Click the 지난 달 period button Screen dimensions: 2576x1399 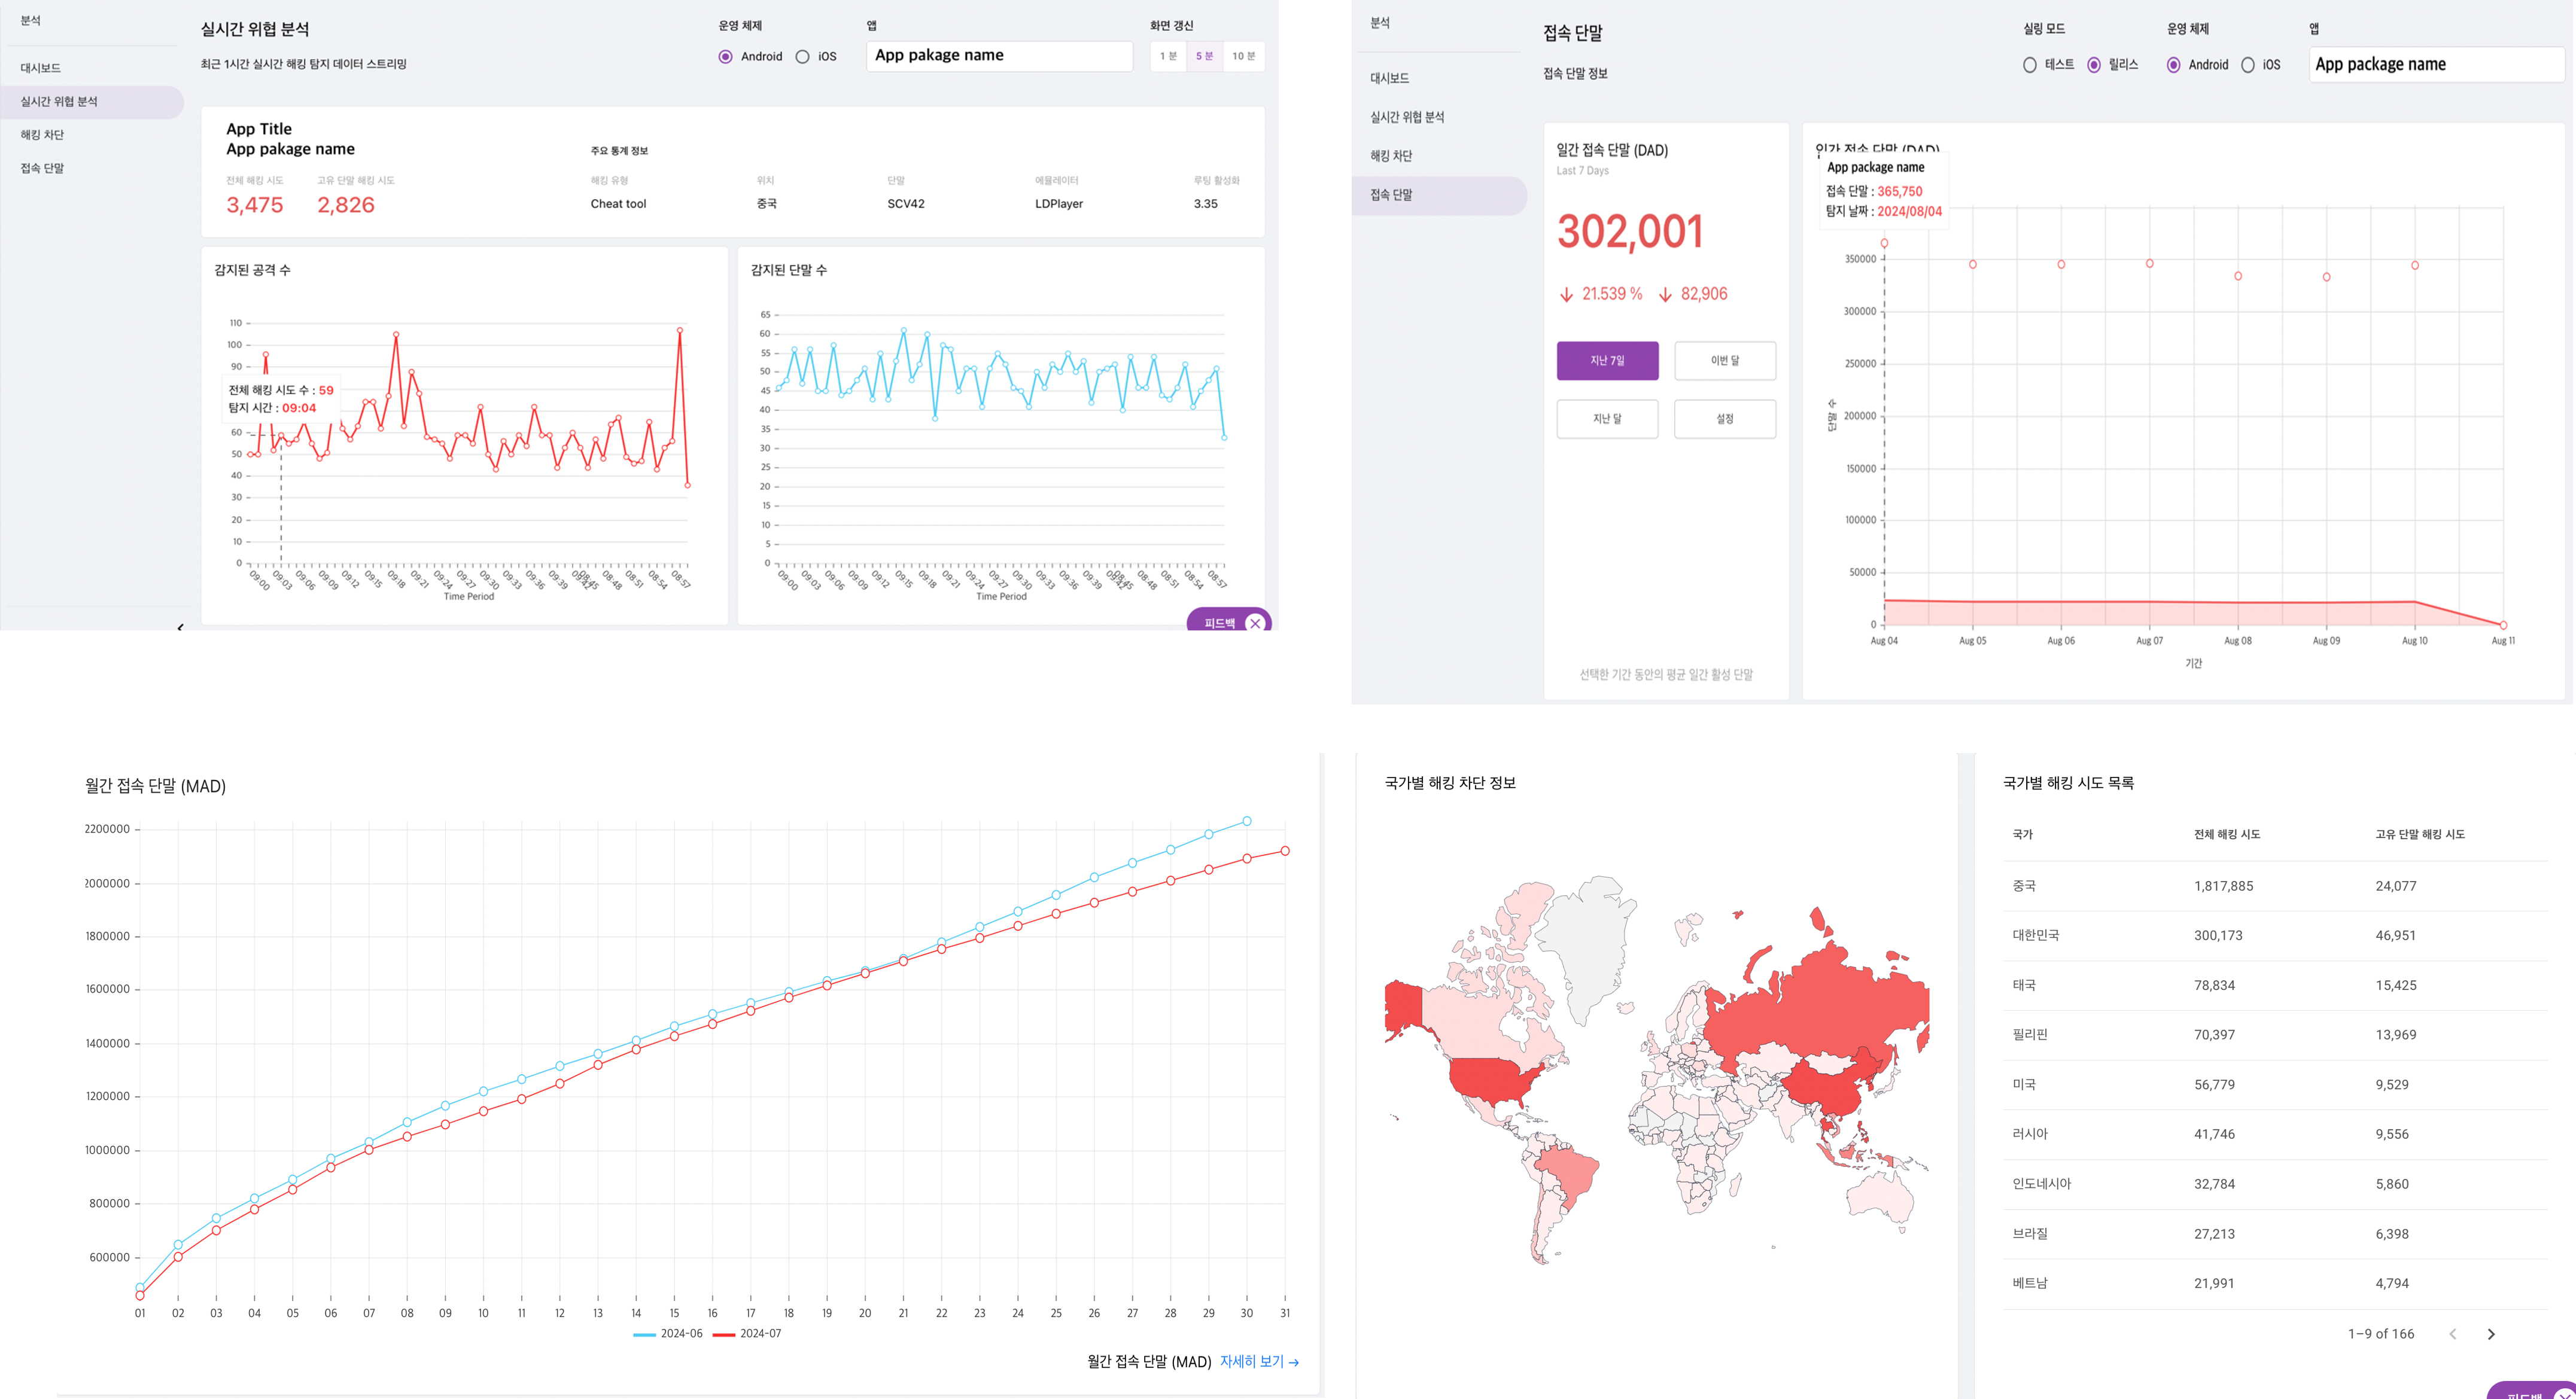pos(1607,419)
